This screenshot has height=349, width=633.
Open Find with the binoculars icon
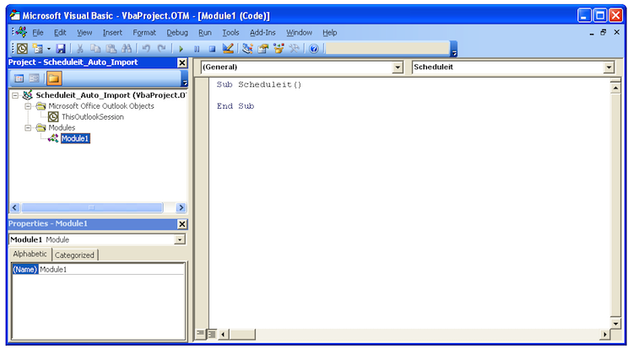pyautogui.click(x=127, y=49)
